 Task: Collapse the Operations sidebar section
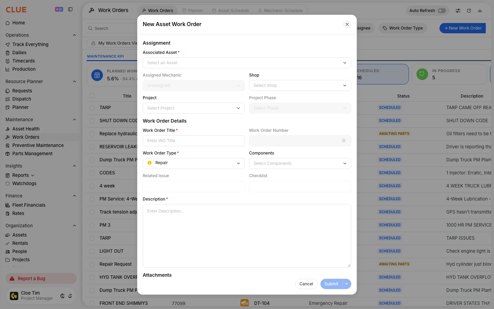click(x=74, y=35)
